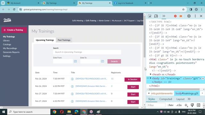Viewport: 205px width, 115px height.
Task: Open the Date From calendar icon
Action: 75,61
